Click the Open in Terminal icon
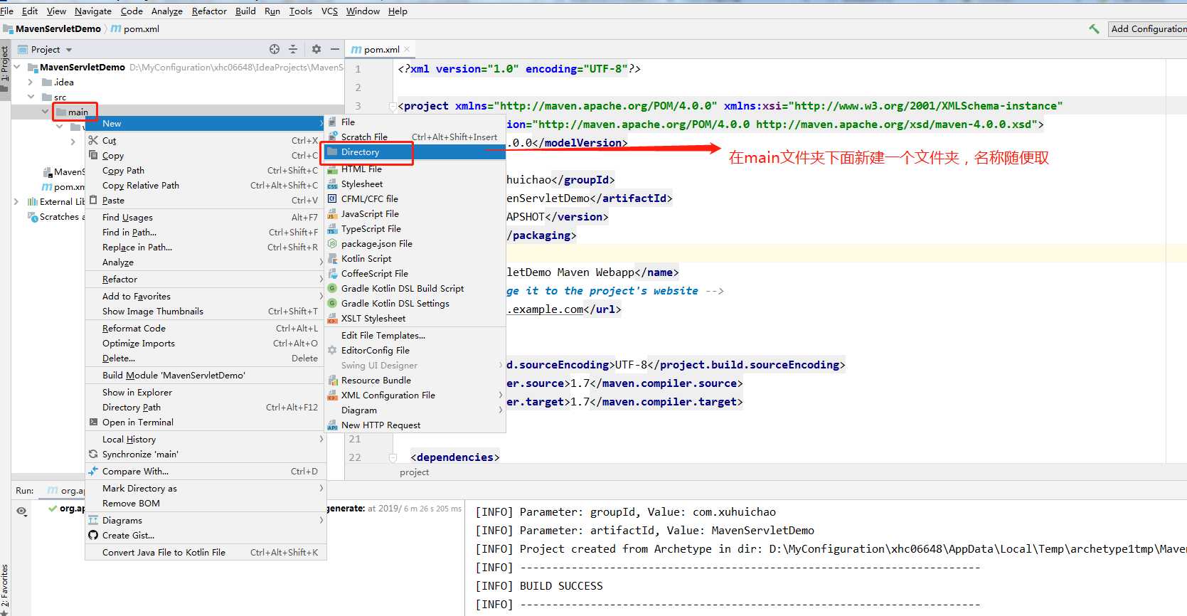Viewport: 1187px width, 616px height. (x=93, y=422)
